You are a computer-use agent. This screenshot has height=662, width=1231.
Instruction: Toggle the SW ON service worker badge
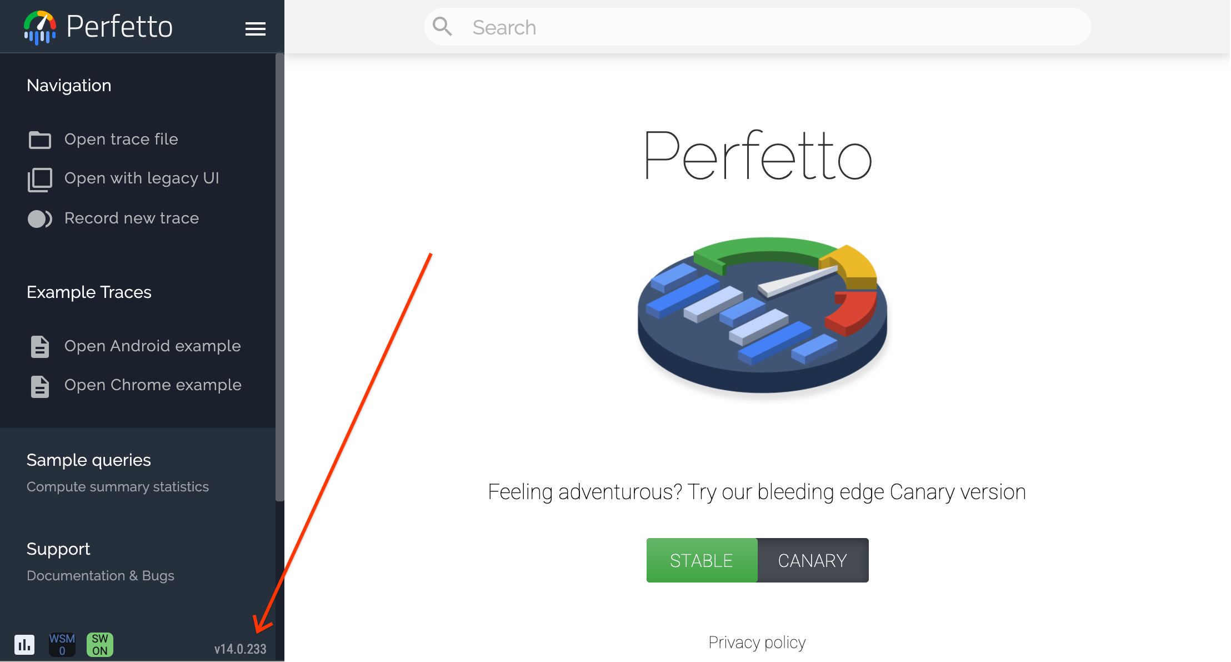coord(99,644)
